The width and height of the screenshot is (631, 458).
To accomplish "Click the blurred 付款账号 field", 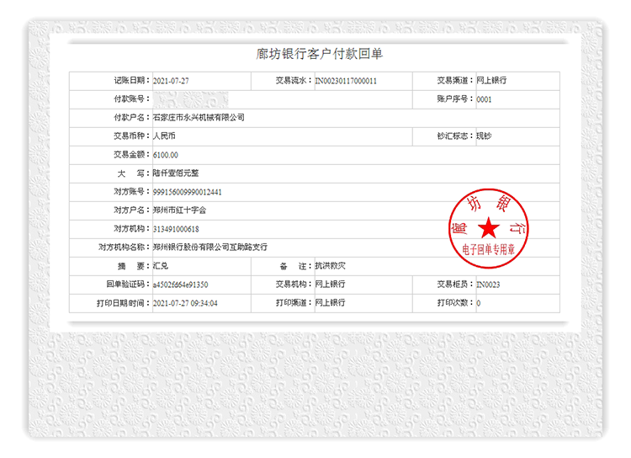I will [202, 99].
